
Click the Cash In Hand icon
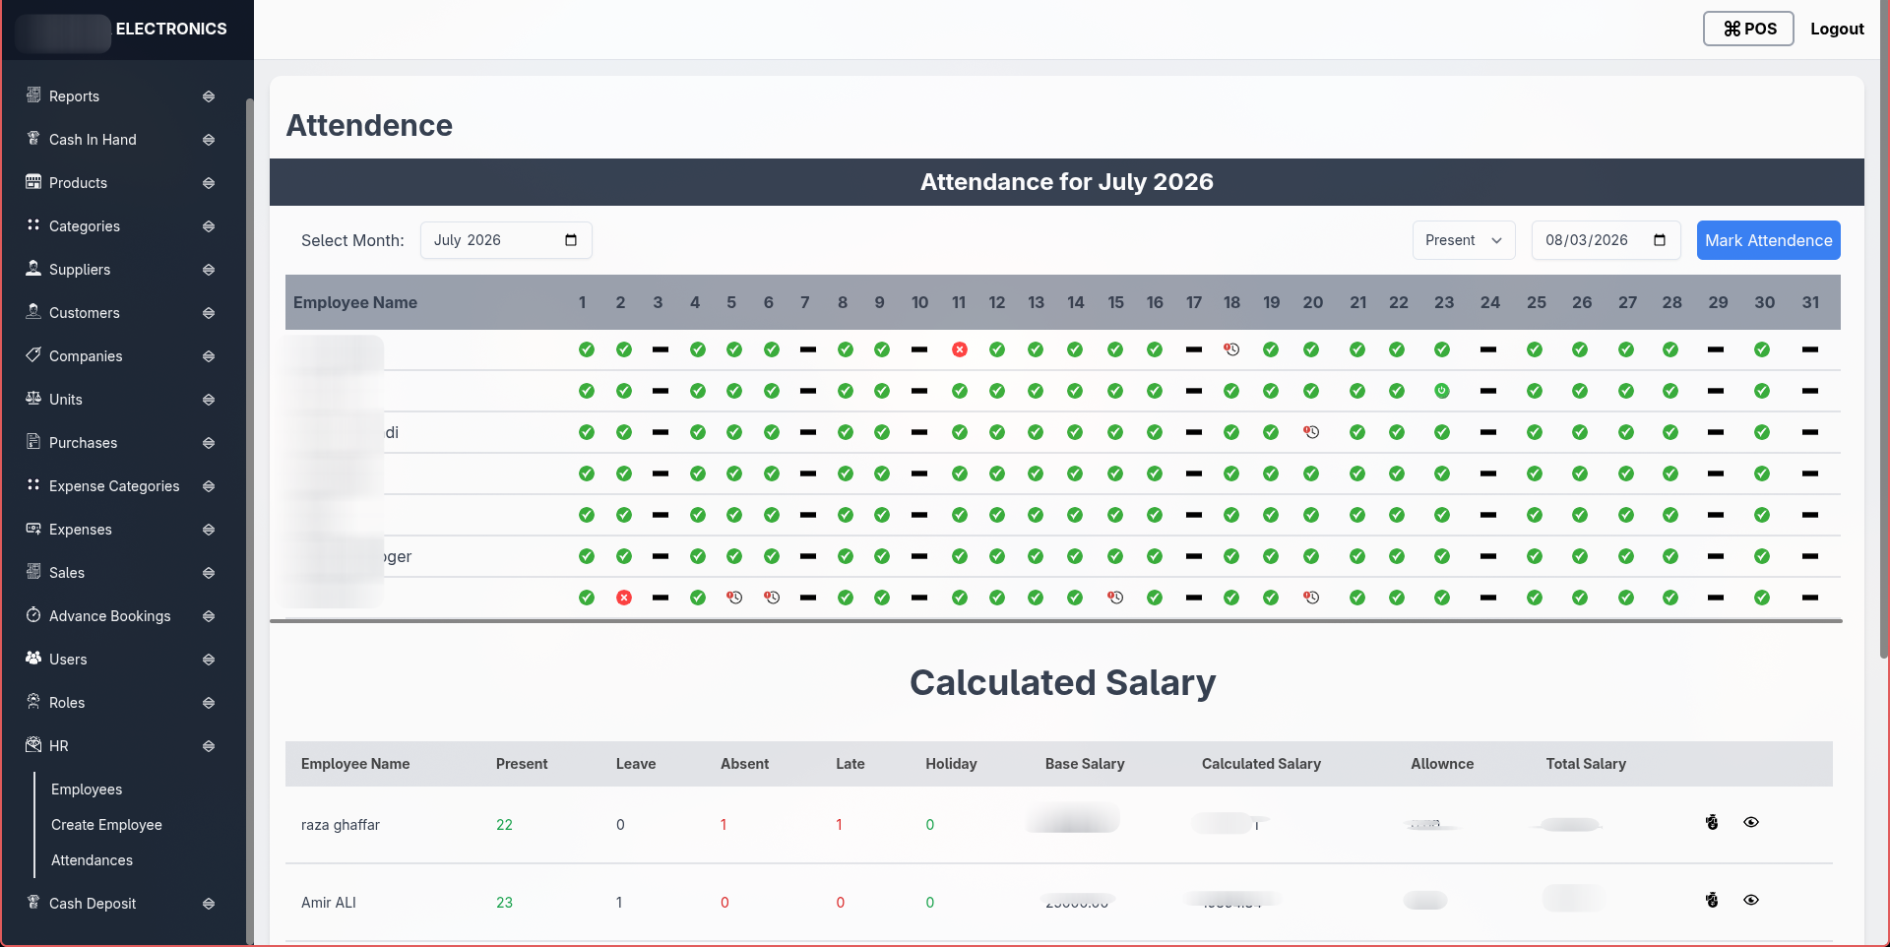coord(33,139)
